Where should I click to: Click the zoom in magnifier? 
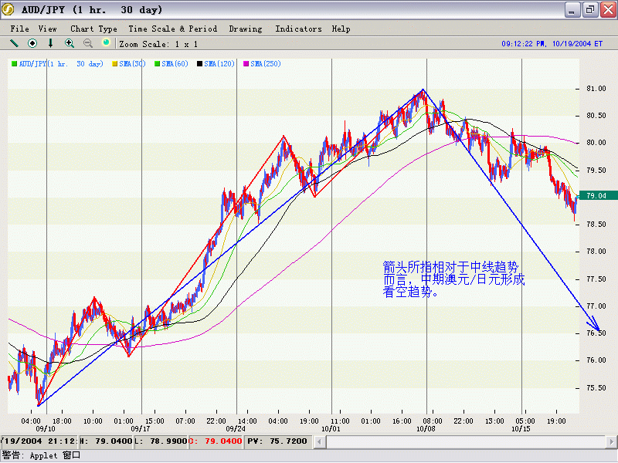70,43
